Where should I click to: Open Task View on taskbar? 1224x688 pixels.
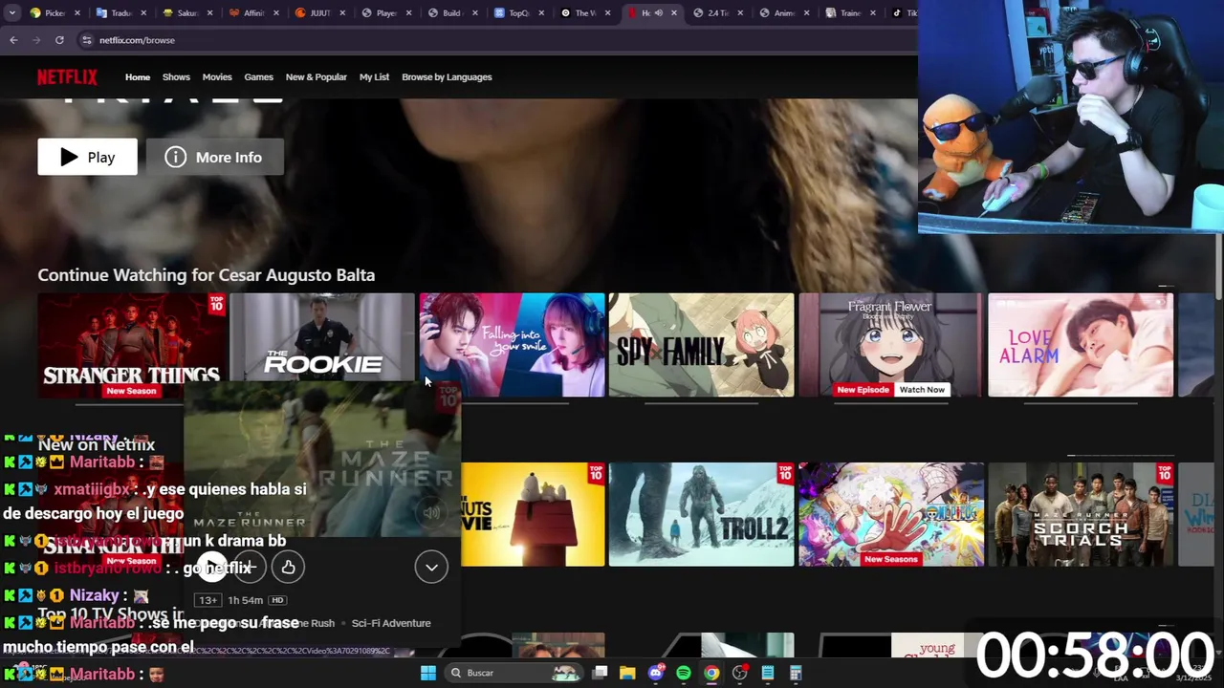600,673
